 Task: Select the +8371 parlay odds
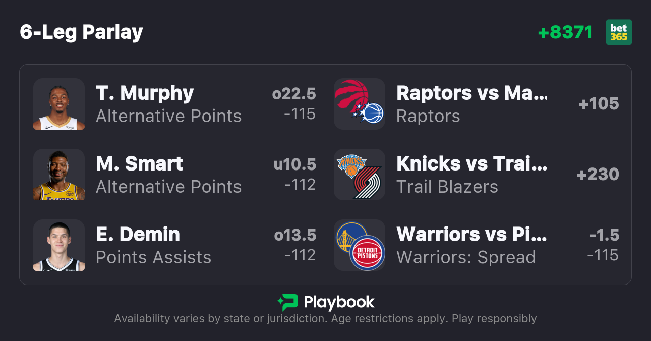[565, 32]
